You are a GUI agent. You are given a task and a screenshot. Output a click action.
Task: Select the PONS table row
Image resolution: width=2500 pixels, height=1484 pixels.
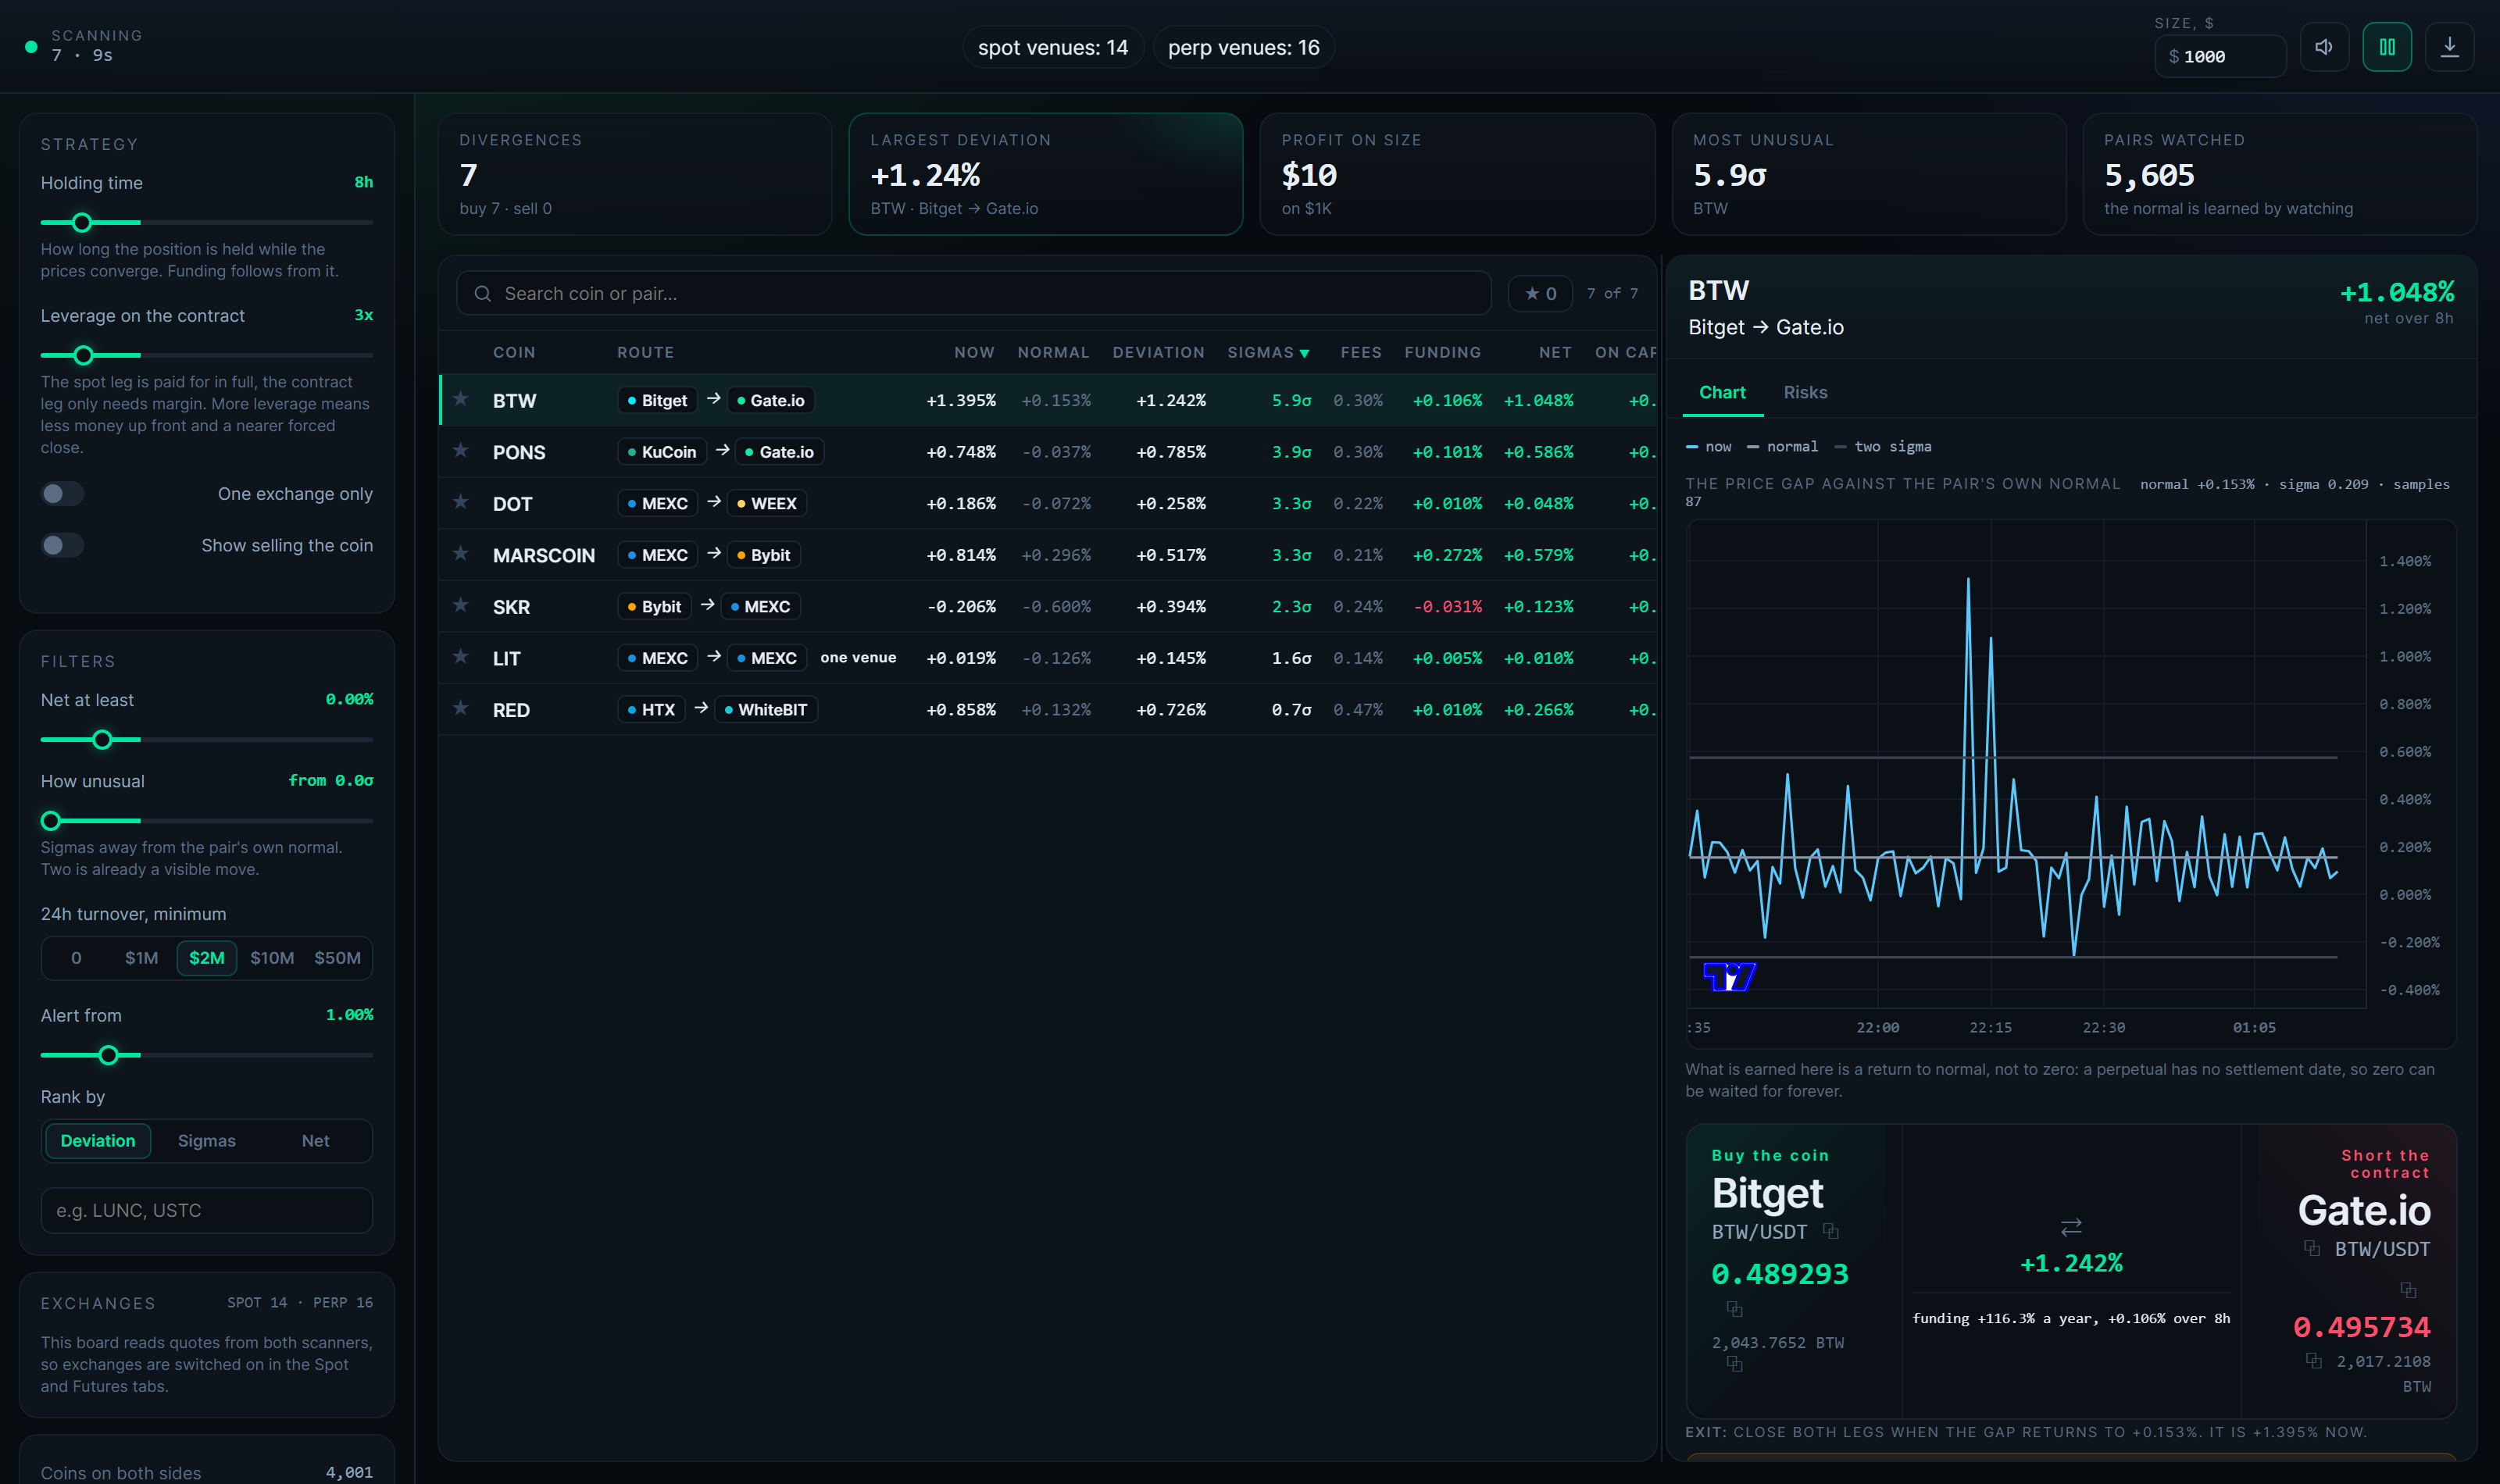[x=1048, y=452]
